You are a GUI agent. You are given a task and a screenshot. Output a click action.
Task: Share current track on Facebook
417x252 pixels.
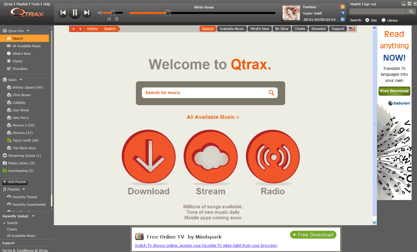tap(343, 13)
